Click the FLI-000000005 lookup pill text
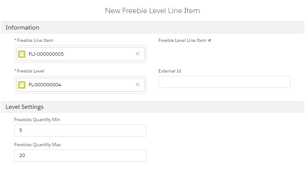The height and width of the screenshot is (175, 305). click(46, 54)
